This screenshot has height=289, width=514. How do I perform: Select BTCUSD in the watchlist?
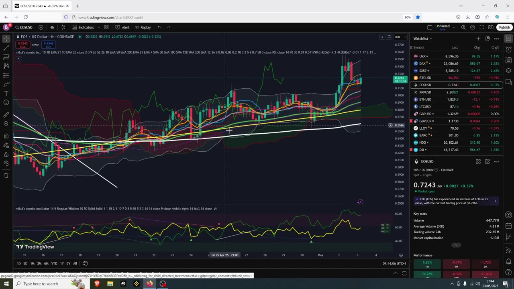(457, 78)
